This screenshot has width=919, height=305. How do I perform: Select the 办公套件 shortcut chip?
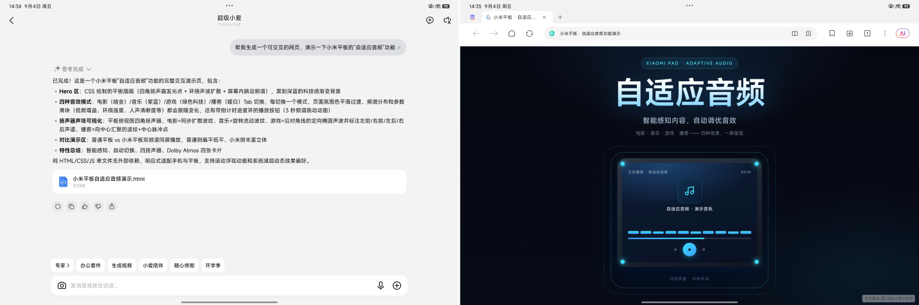[x=90, y=265]
